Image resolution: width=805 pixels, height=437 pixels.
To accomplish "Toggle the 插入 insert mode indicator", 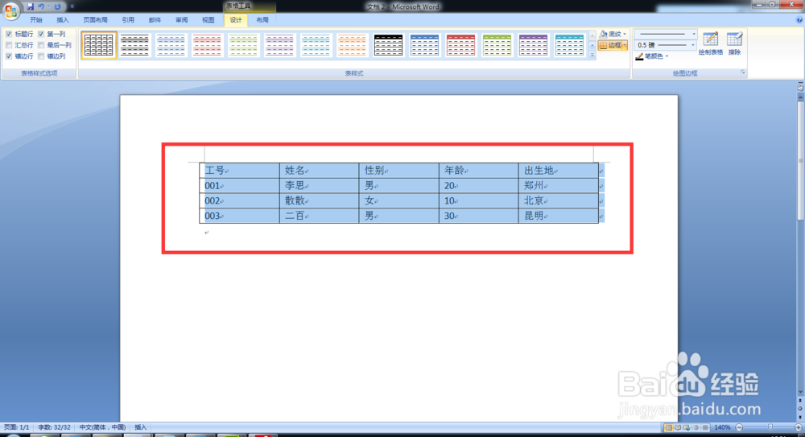I will pos(141,427).
